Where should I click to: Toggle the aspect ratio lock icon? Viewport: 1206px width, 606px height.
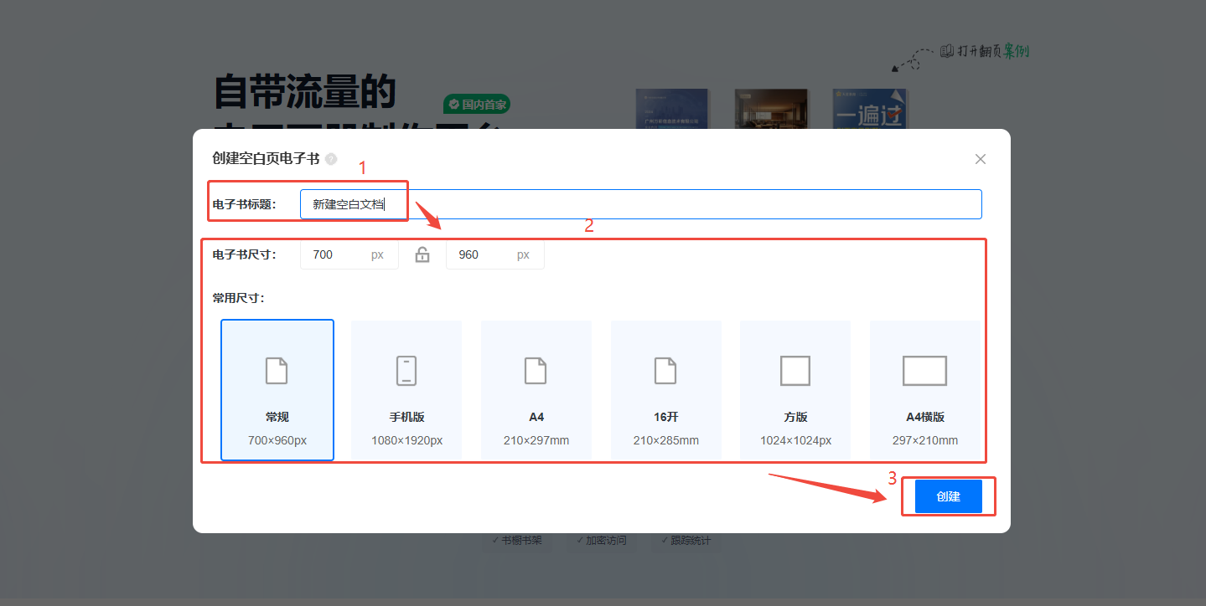tap(422, 254)
